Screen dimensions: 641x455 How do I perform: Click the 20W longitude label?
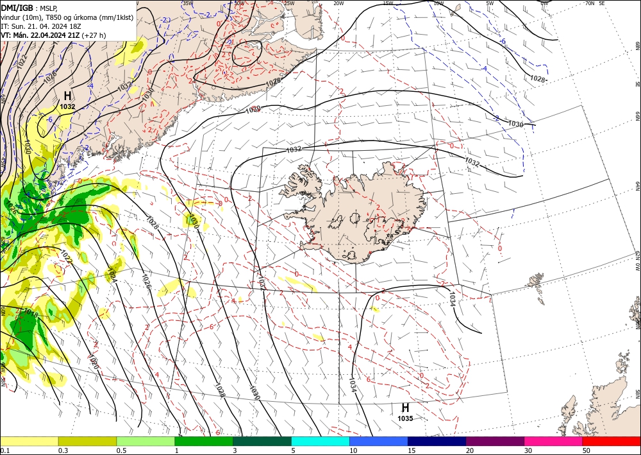coord(338,3)
